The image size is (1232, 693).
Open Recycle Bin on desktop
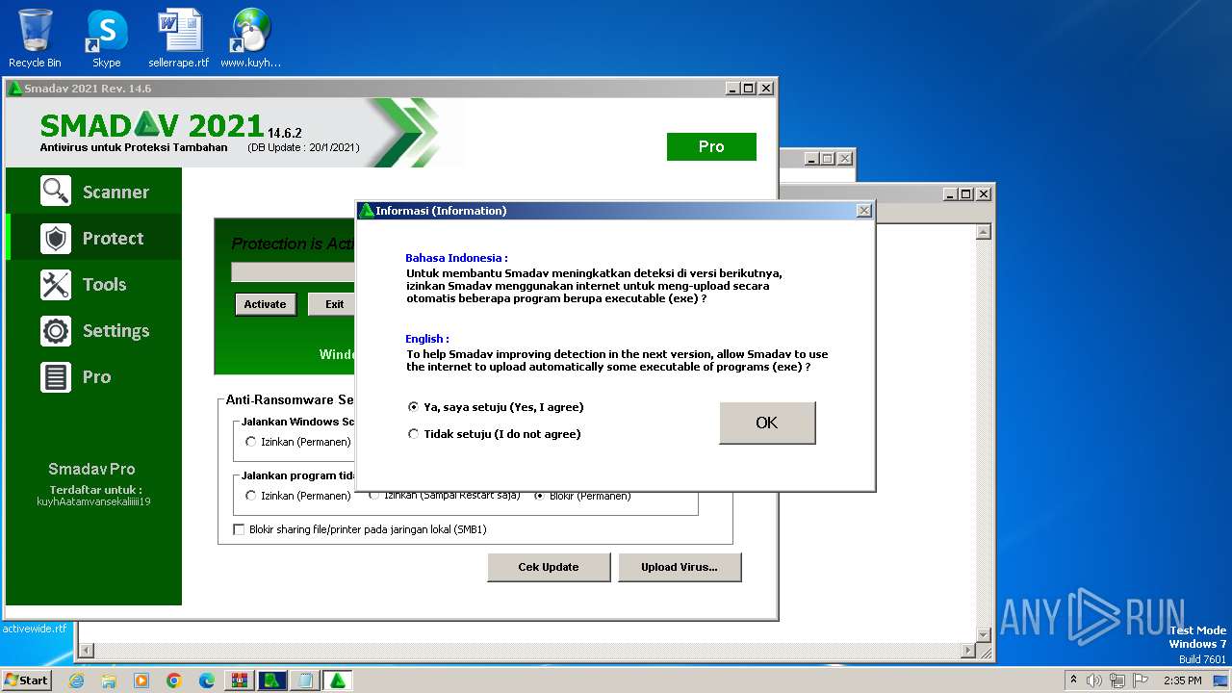point(35,38)
